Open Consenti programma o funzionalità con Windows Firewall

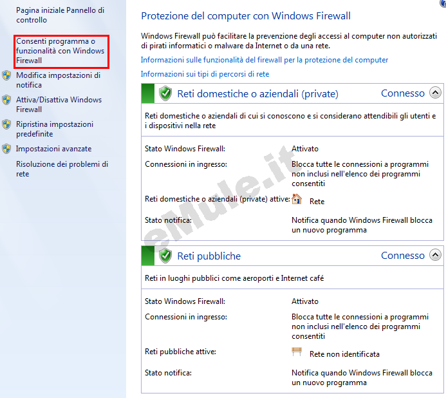pos(60,51)
